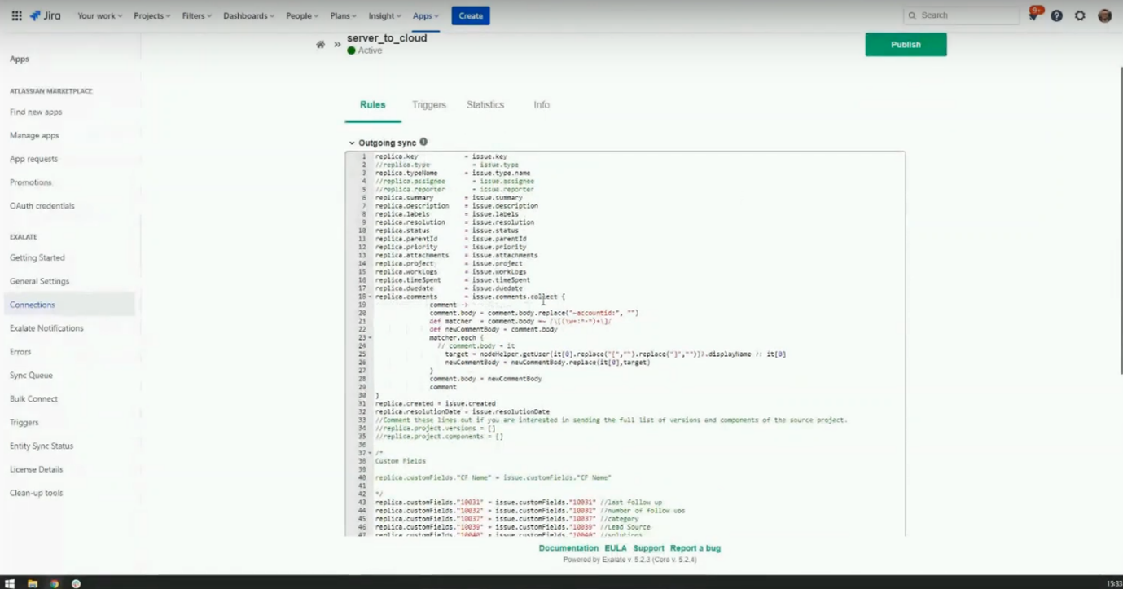Open the Apps dropdown menu
This screenshot has height=589, width=1123.
pyautogui.click(x=425, y=15)
